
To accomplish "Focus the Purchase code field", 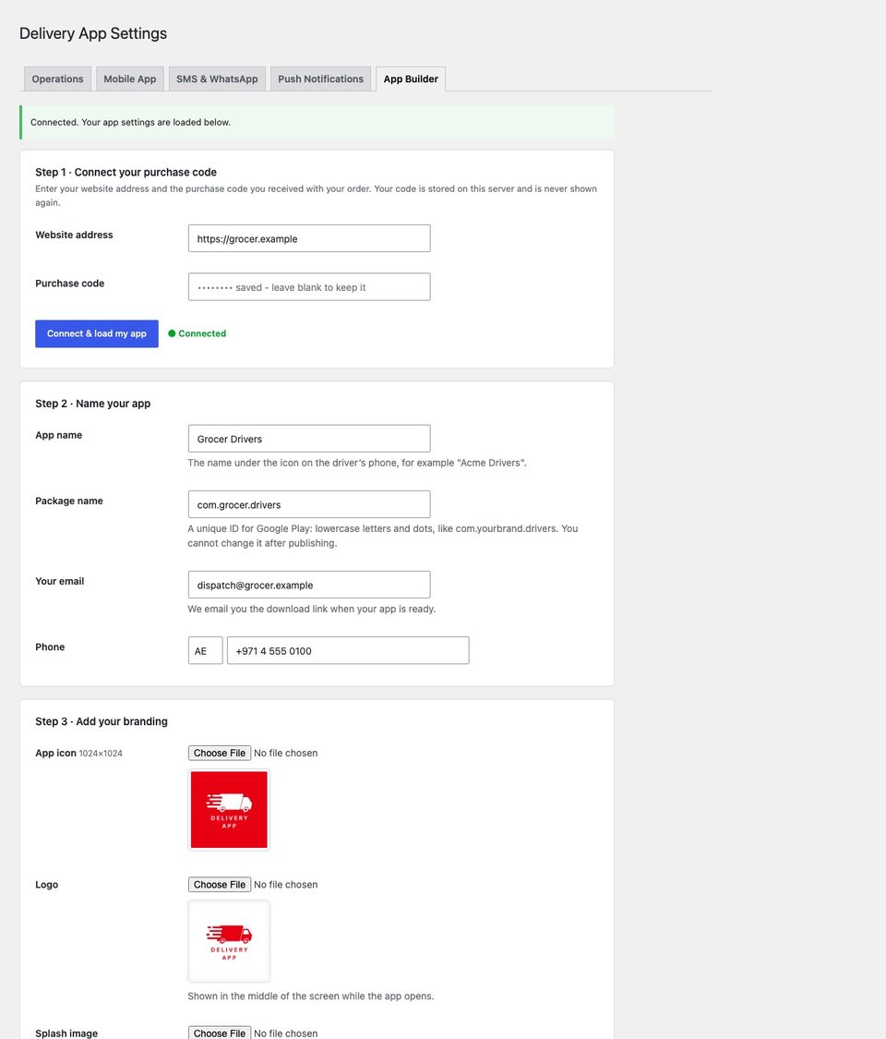I will 309,287.
